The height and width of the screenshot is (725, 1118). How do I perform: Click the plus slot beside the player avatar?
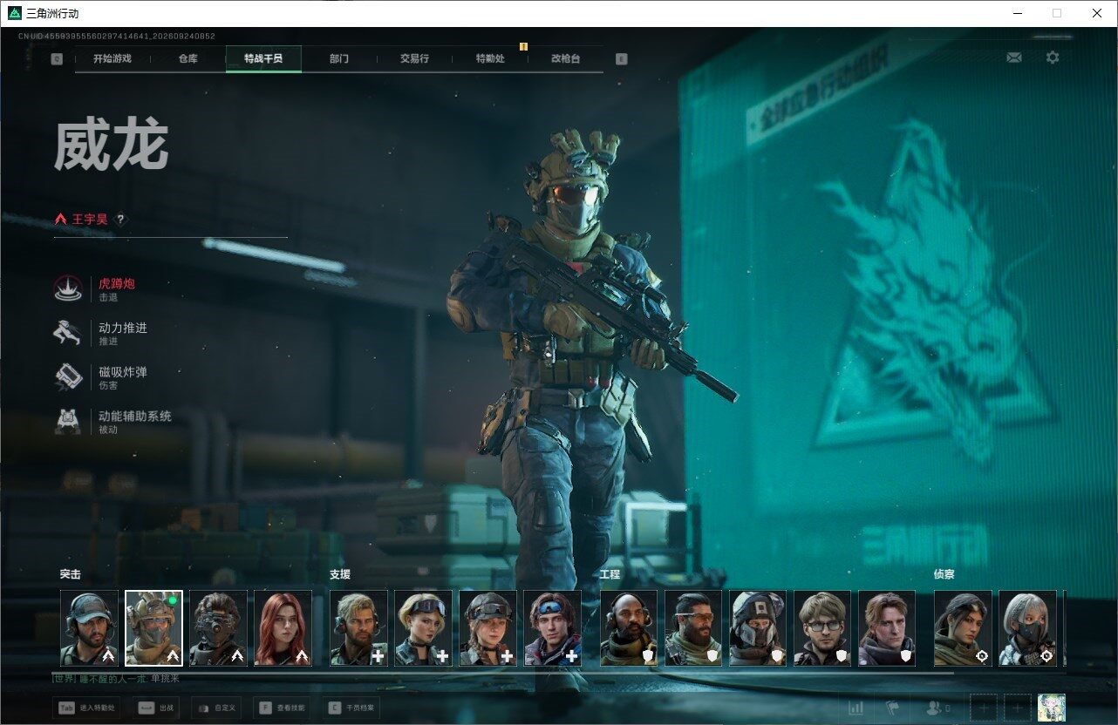(x=1017, y=708)
